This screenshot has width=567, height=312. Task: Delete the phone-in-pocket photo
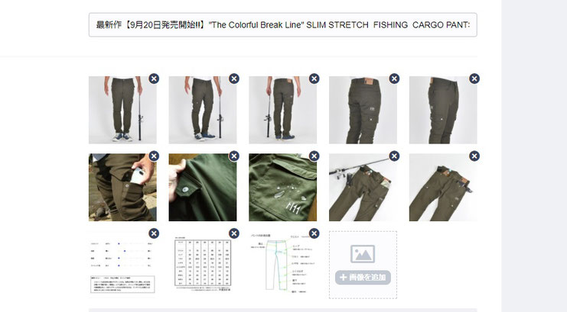pos(154,156)
